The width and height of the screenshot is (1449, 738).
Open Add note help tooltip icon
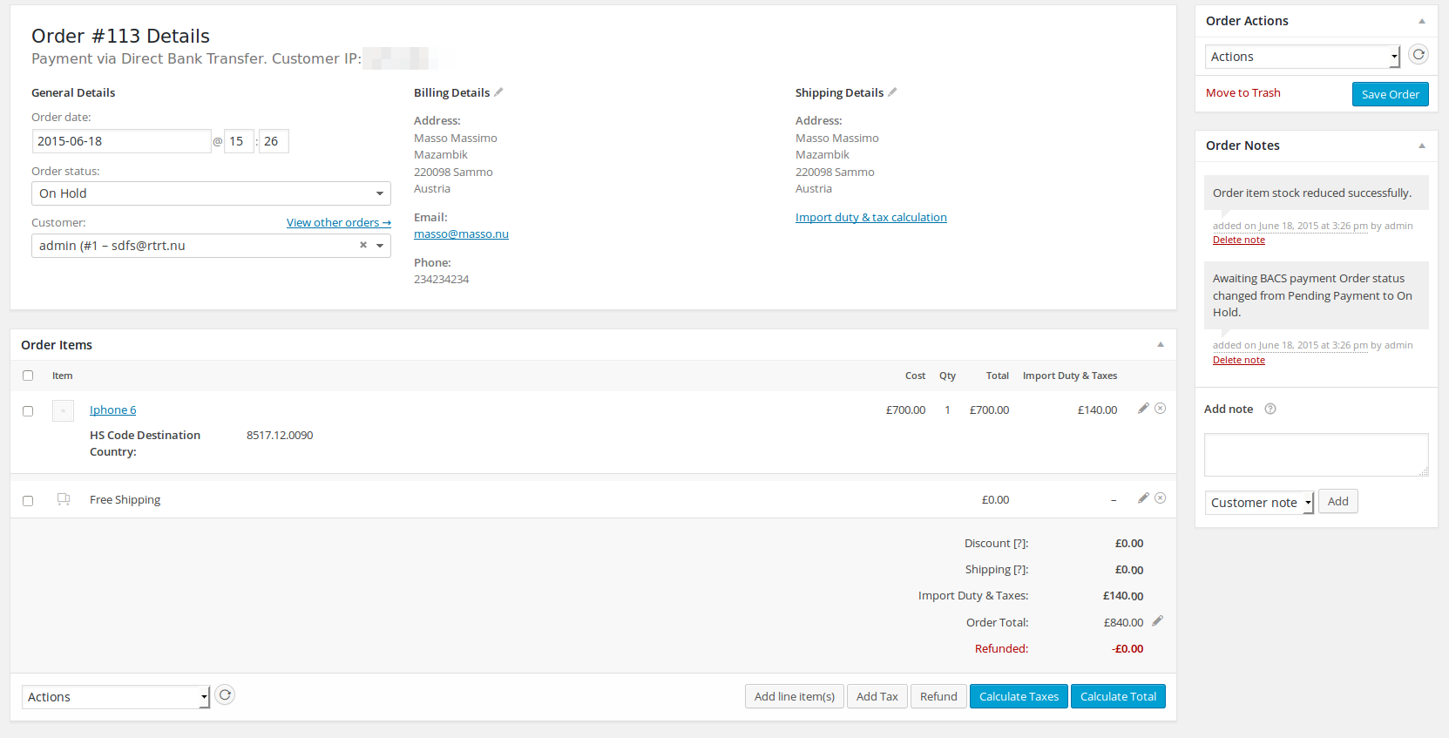pos(1270,409)
